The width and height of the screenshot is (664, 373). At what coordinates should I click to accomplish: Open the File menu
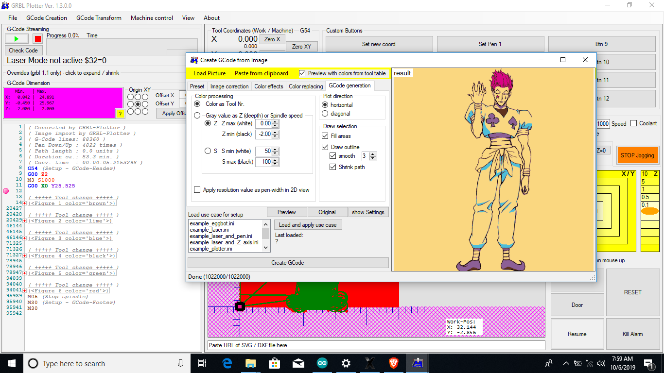[13, 18]
